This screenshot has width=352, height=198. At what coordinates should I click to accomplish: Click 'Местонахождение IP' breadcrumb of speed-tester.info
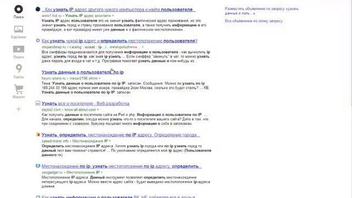pyautogui.click(x=90, y=141)
